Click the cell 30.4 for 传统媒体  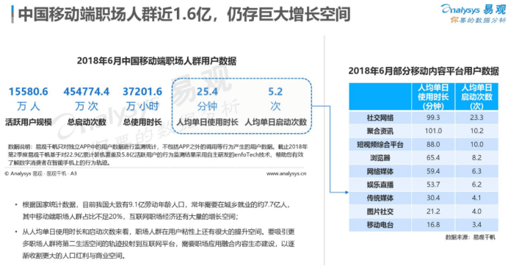click(x=433, y=198)
